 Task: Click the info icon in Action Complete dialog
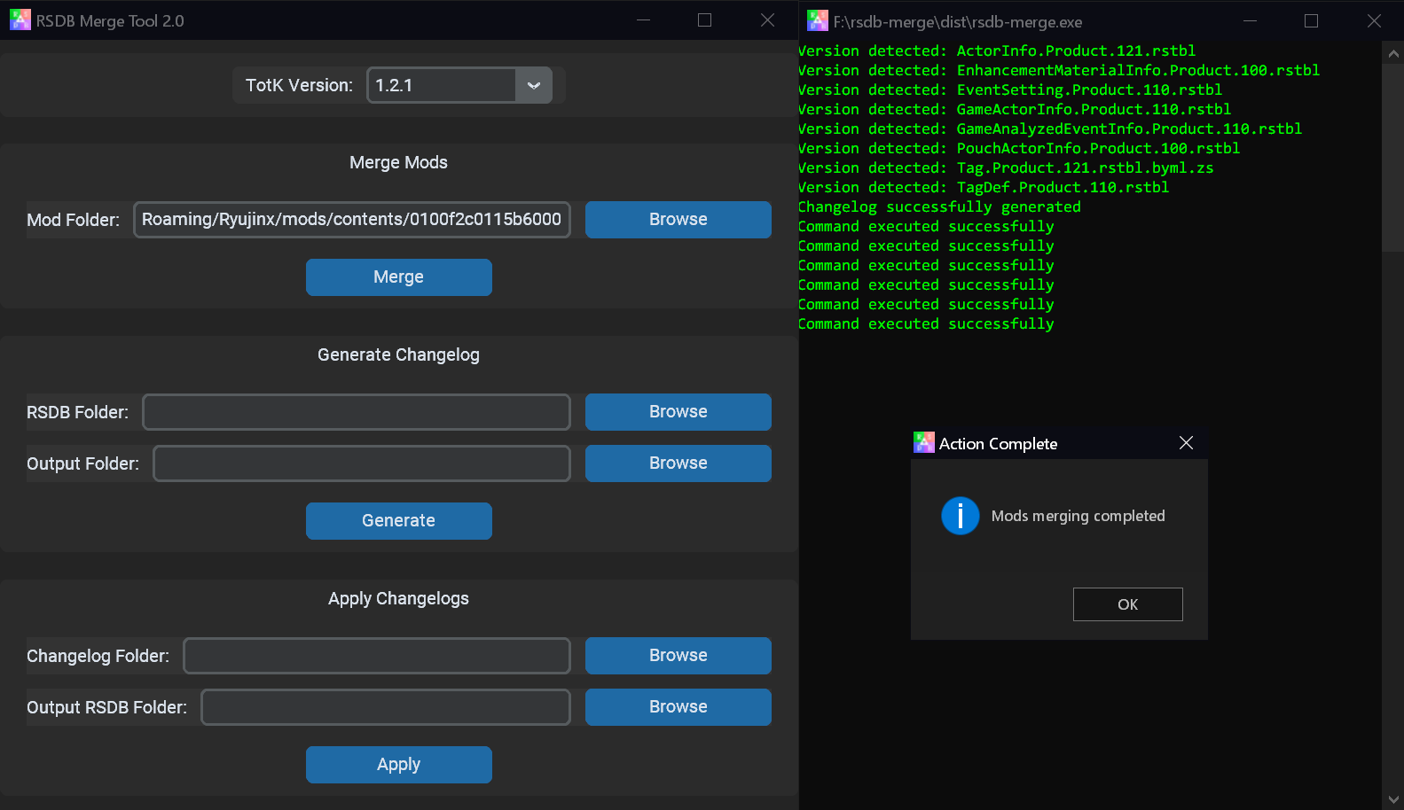click(961, 516)
